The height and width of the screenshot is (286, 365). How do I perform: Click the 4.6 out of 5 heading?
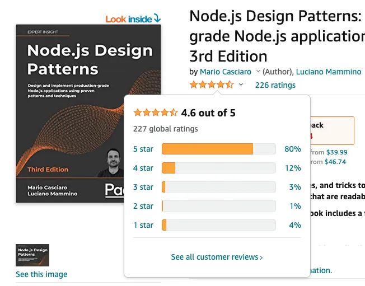(208, 113)
